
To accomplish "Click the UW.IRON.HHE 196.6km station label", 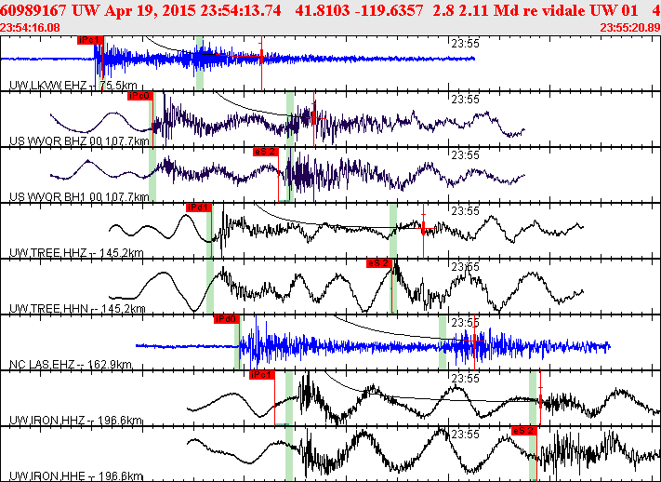I will (x=76, y=476).
